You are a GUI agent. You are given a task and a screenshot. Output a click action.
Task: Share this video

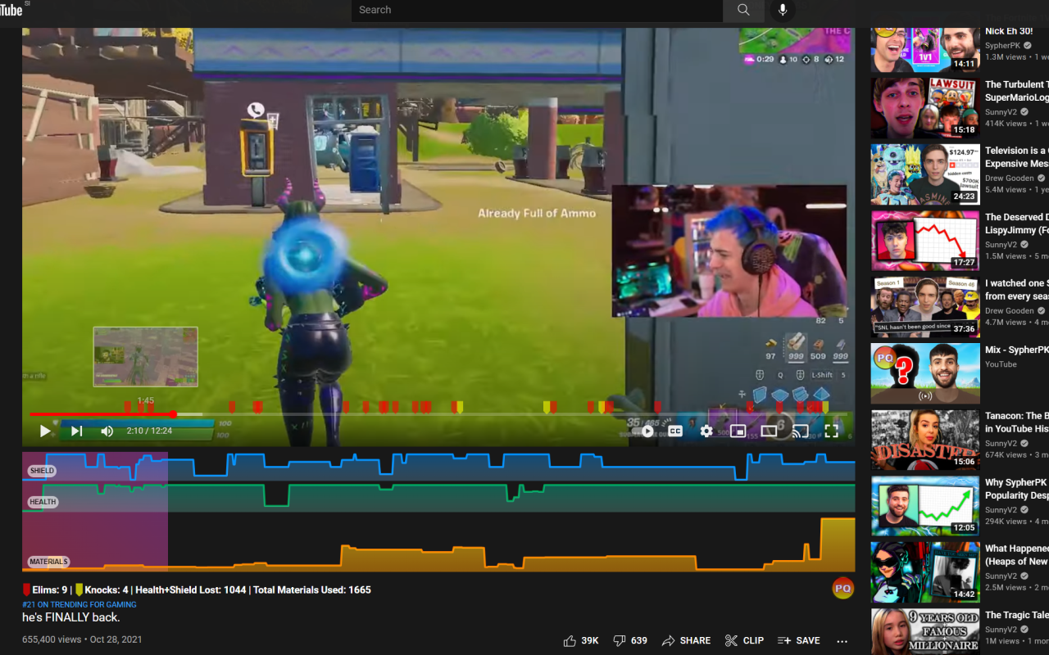click(686, 640)
